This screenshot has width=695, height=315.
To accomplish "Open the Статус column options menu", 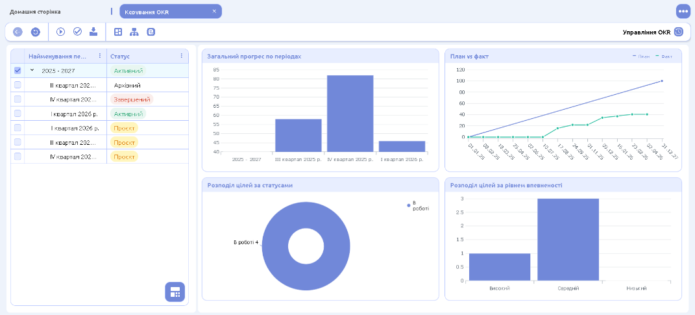I will coord(181,56).
